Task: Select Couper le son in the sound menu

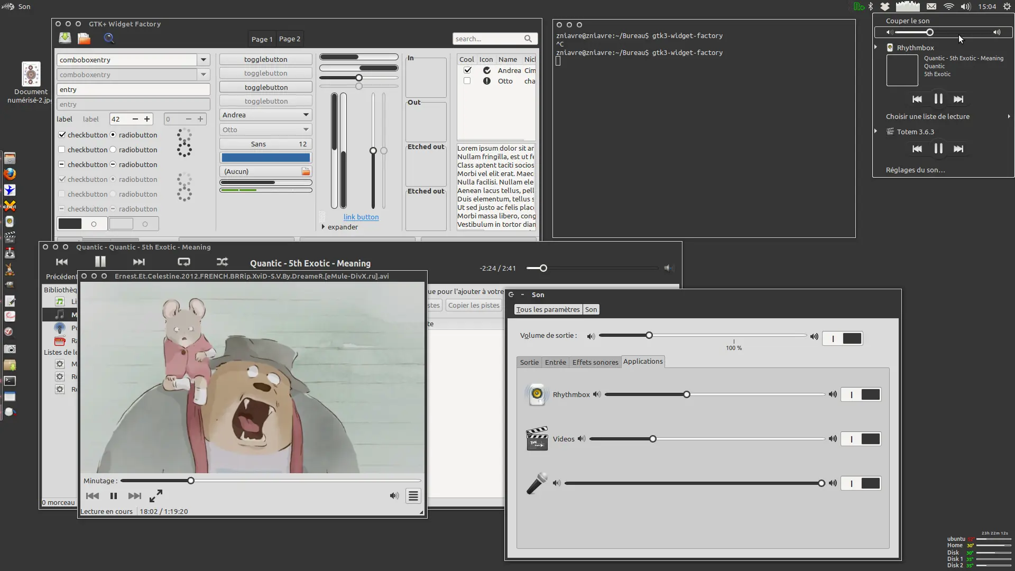Action: click(908, 21)
